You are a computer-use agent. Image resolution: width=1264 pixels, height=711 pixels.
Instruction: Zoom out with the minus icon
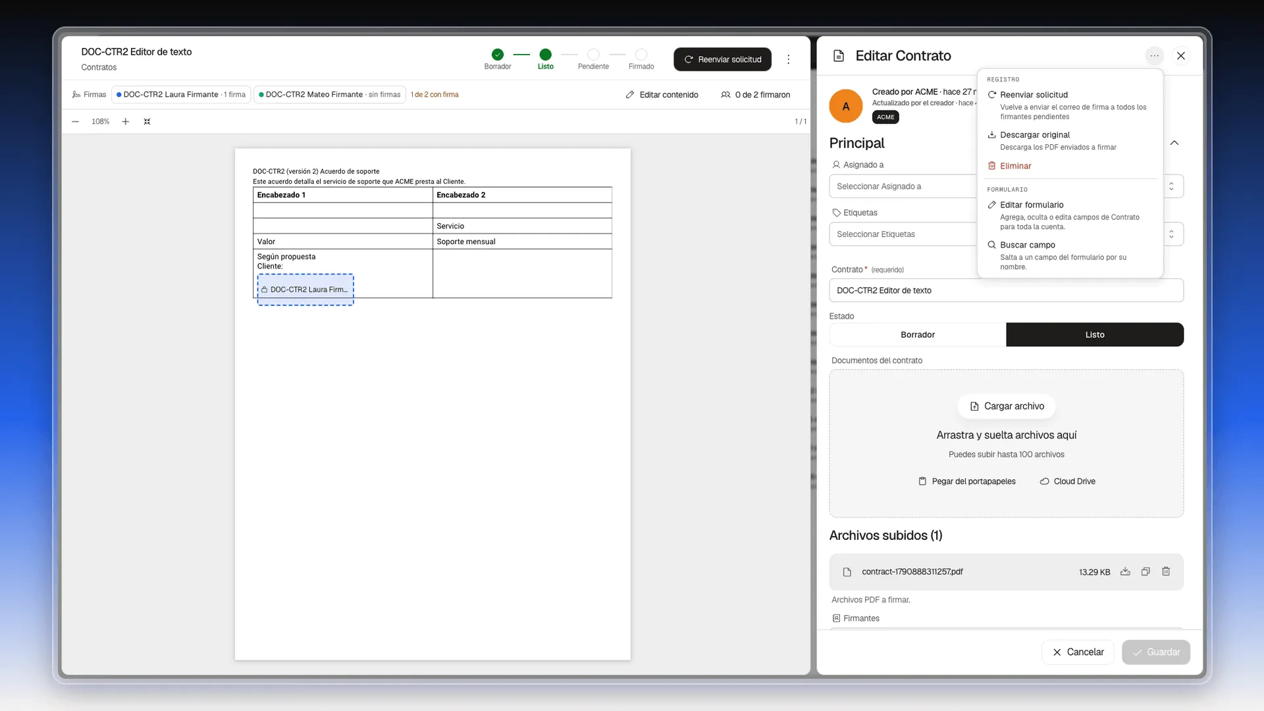click(x=76, y=122)
